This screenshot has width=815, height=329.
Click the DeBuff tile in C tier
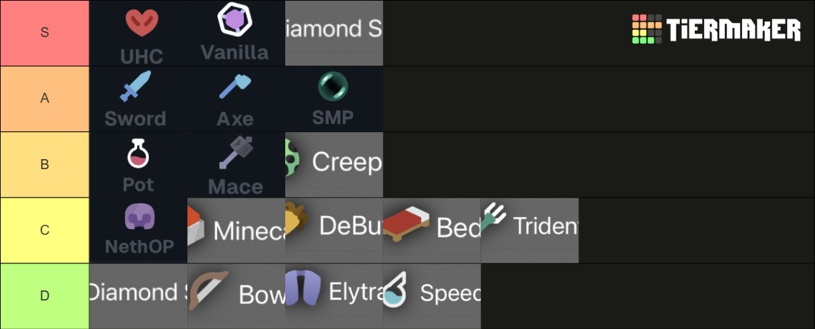334,231
